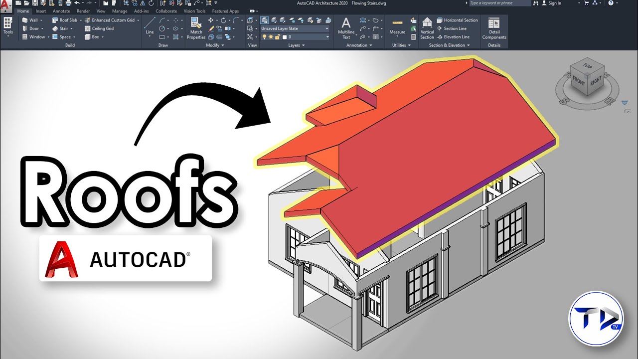The image size is (638, 359).
Task: Expand the Annotation panel
Action: pyautogui.click(x=359, y=45)
